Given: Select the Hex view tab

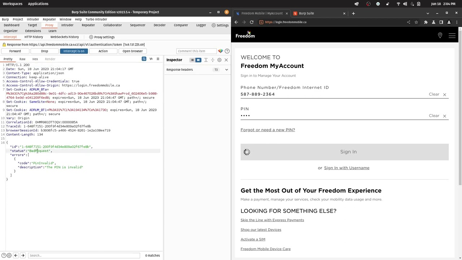Looking at the screenshot, I should click(35, 59).
